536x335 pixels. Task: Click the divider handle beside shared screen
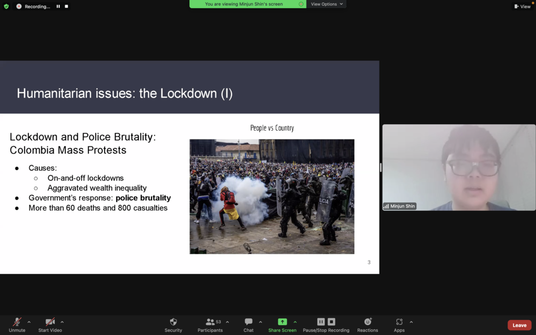(x=381, y=167)
